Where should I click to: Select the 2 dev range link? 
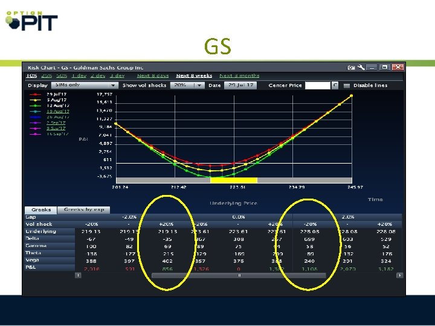tap(98, 75)
